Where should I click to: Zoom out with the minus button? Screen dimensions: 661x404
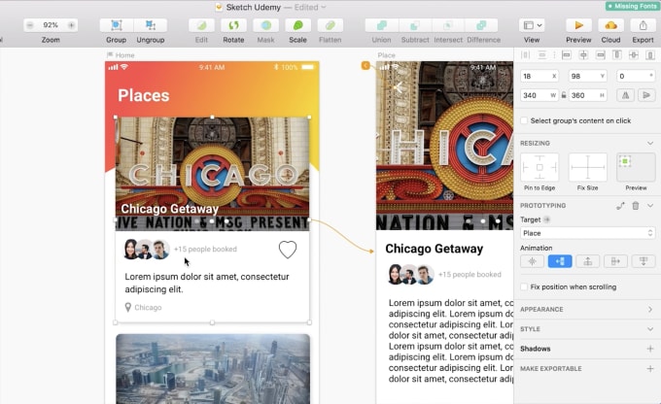pyautogui.click(x=29, y=25)
